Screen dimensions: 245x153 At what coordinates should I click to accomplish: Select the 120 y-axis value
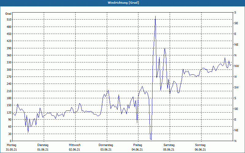click(9, 112)
